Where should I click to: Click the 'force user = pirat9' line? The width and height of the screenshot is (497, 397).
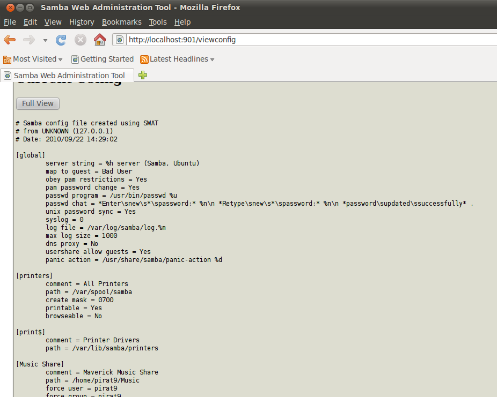click(x=82, y=388)
